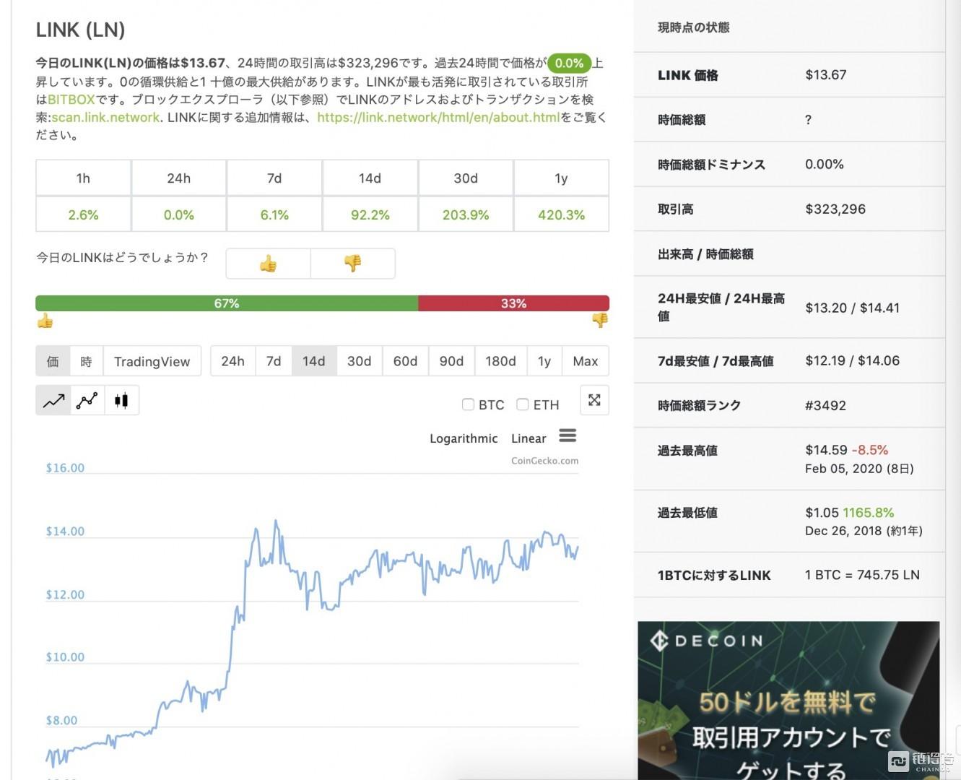The height and width of the screenshot is (780, 961).
Task: Switch chart scale to Logarithmic
Action: [x=463, y=438]
